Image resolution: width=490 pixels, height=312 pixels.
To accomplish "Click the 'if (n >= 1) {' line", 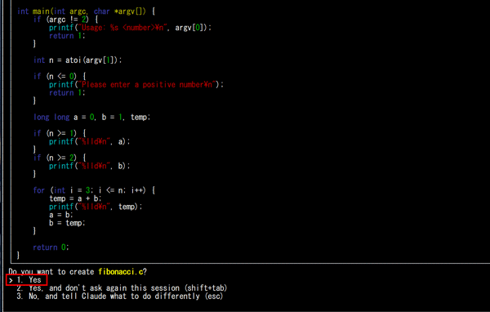I will click(60, 133).
